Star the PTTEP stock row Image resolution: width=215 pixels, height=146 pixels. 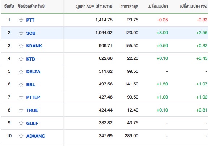[x=21, y=97]
